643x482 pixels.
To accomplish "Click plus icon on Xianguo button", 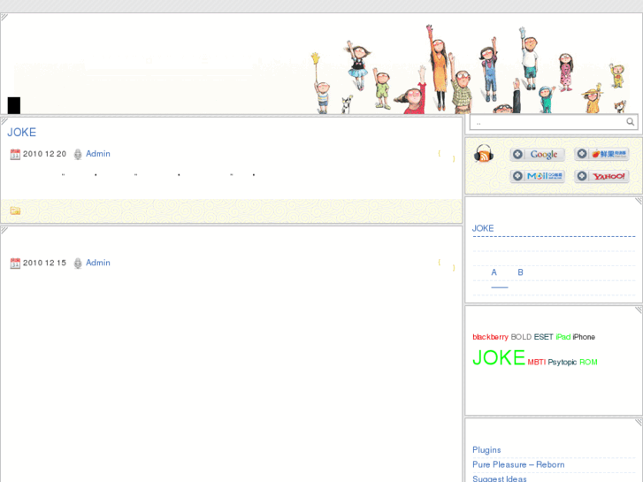I will pos(582,154).
